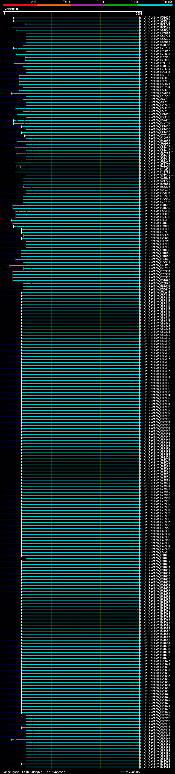Select the UniRef100_Q7SYU3 label
The height and width of the screenshot is (774, 175).
[x=157, y=136]
